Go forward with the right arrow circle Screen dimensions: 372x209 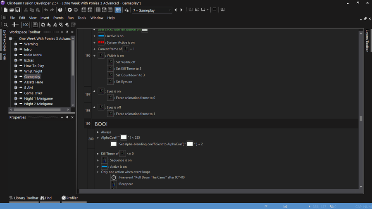76,10
